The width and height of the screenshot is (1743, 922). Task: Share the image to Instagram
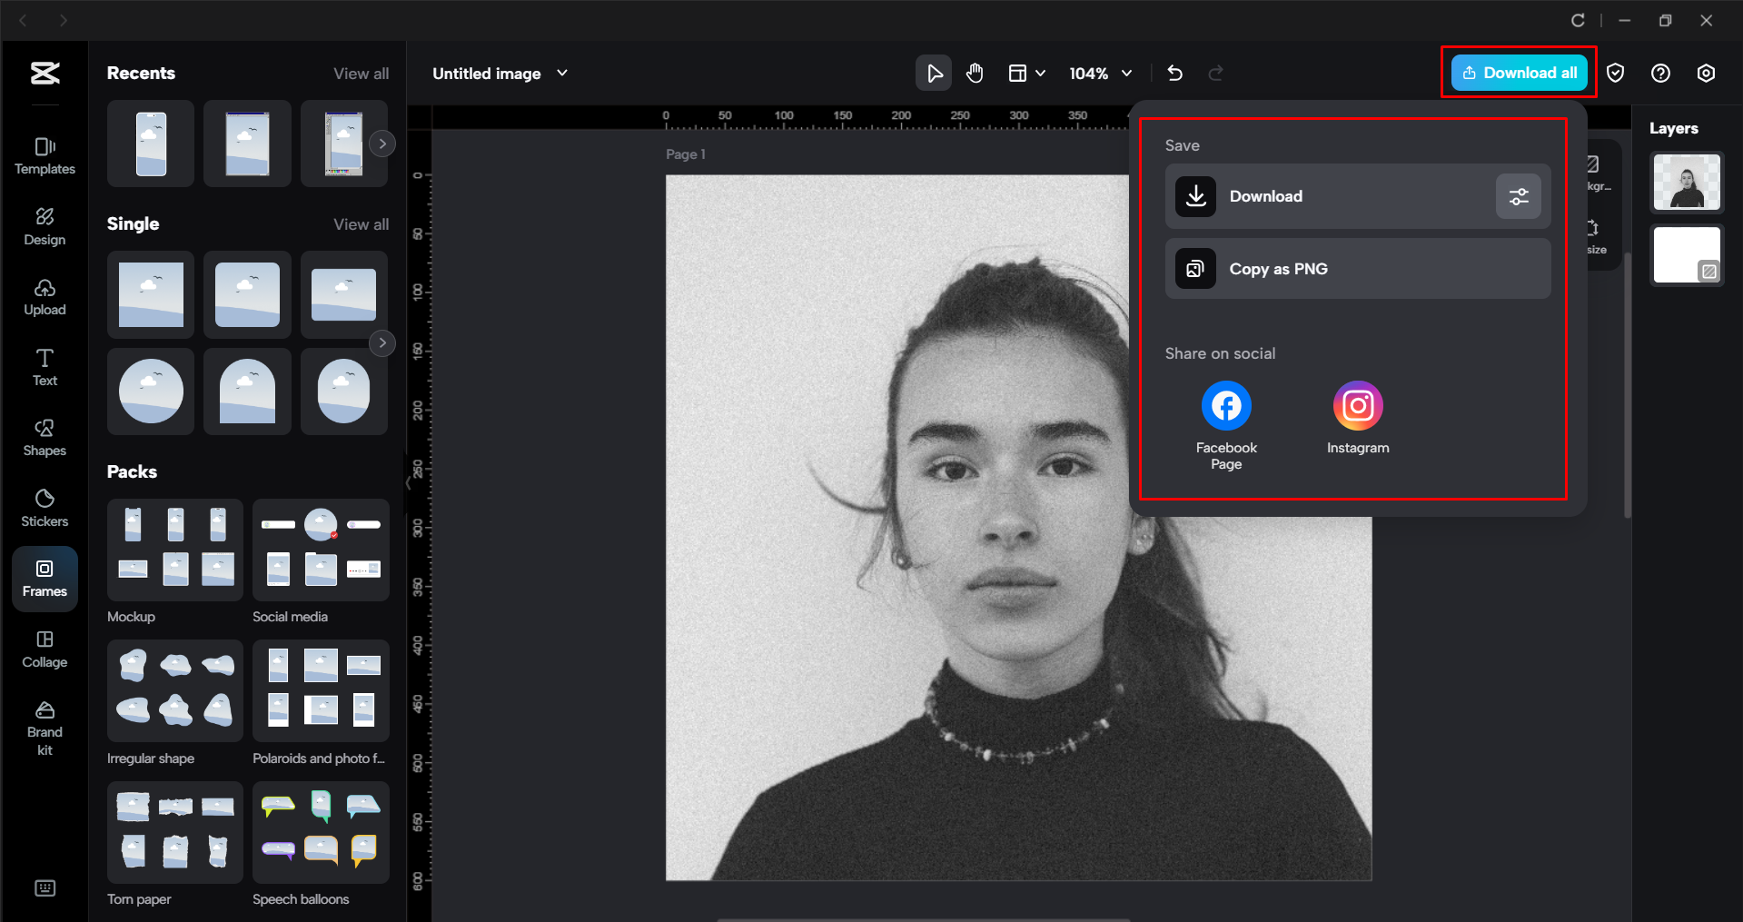pos(1357,405)
